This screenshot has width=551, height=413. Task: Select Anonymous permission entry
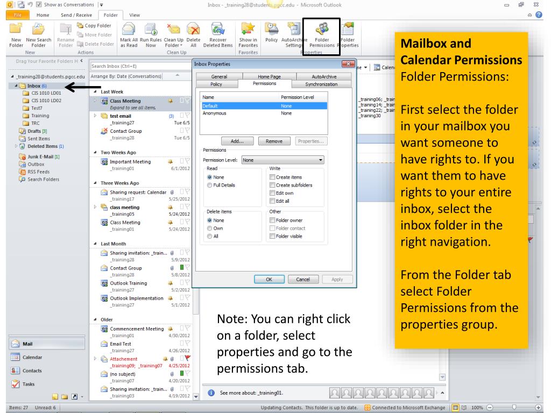coord(264,113)
